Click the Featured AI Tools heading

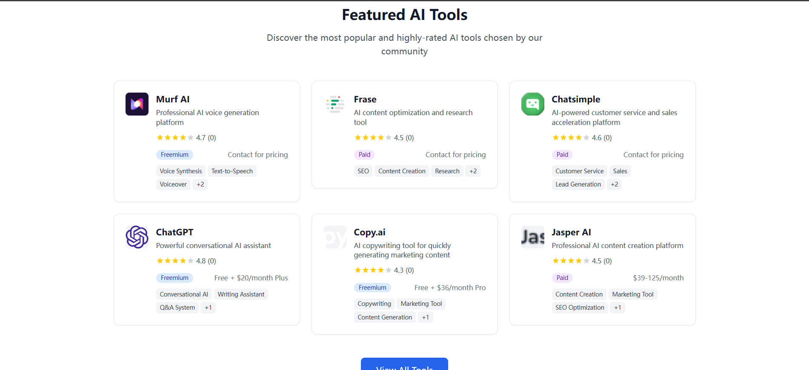coord(405,15)
